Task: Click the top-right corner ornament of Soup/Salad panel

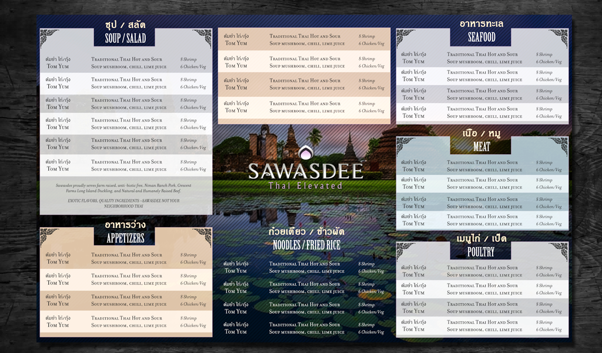Action: point(202,38)
